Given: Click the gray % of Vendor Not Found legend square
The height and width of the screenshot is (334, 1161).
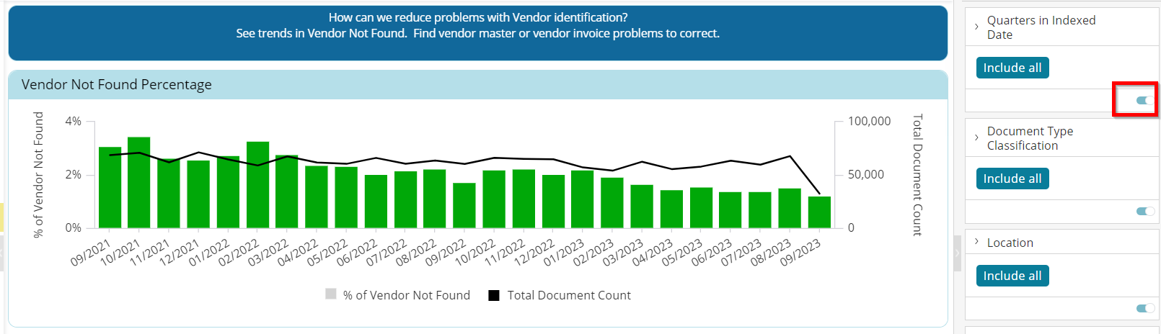Looking at the screenshot, I should pos(331,294).
